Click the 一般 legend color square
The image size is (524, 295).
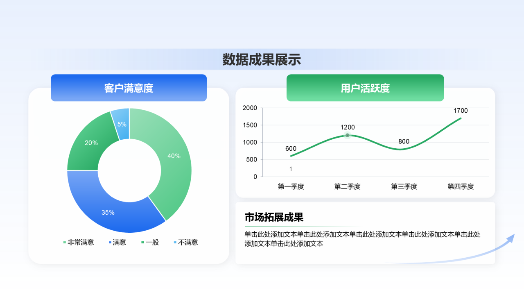pyautogui.click(x=142, y=243)
